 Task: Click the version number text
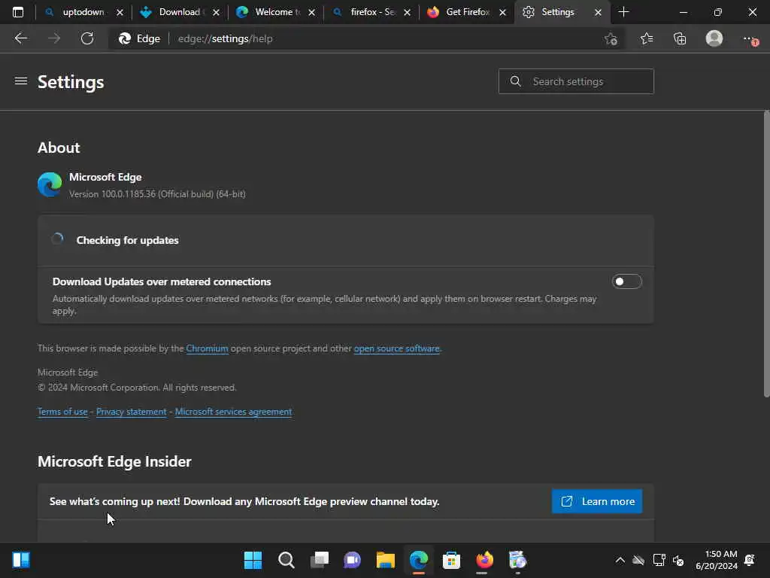pos(157,194)
